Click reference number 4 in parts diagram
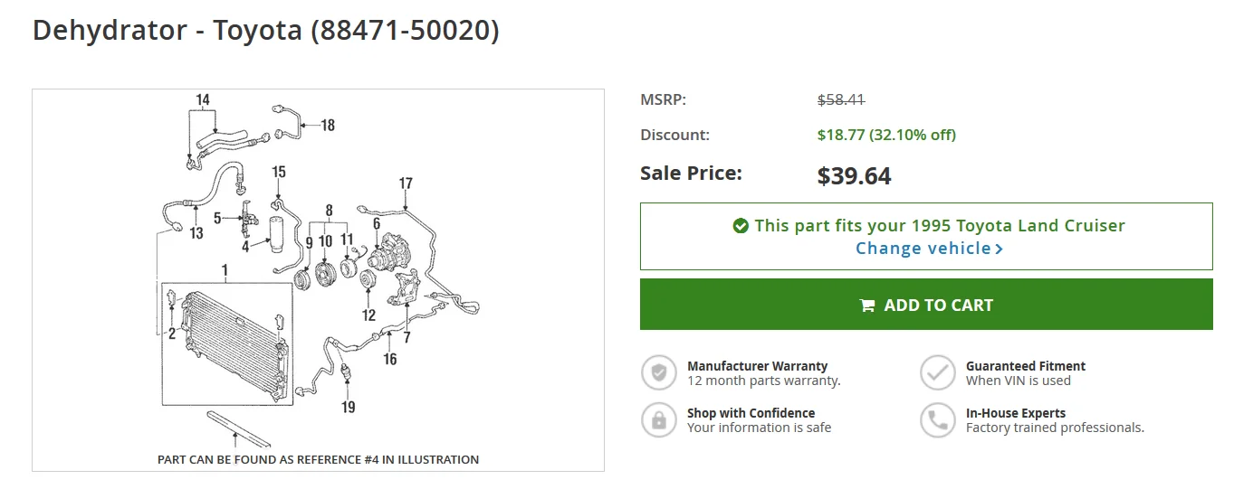 pyautogui.click(x=245, y=247)
